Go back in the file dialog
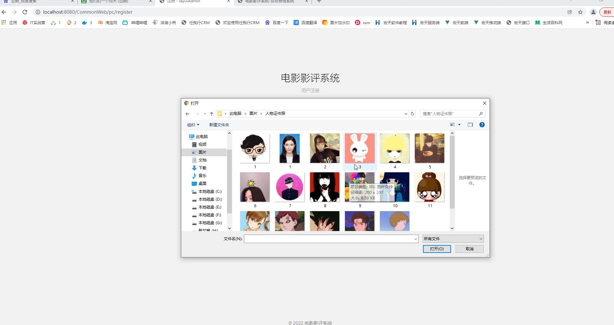614x325 pixels. [x=187, y=114]
